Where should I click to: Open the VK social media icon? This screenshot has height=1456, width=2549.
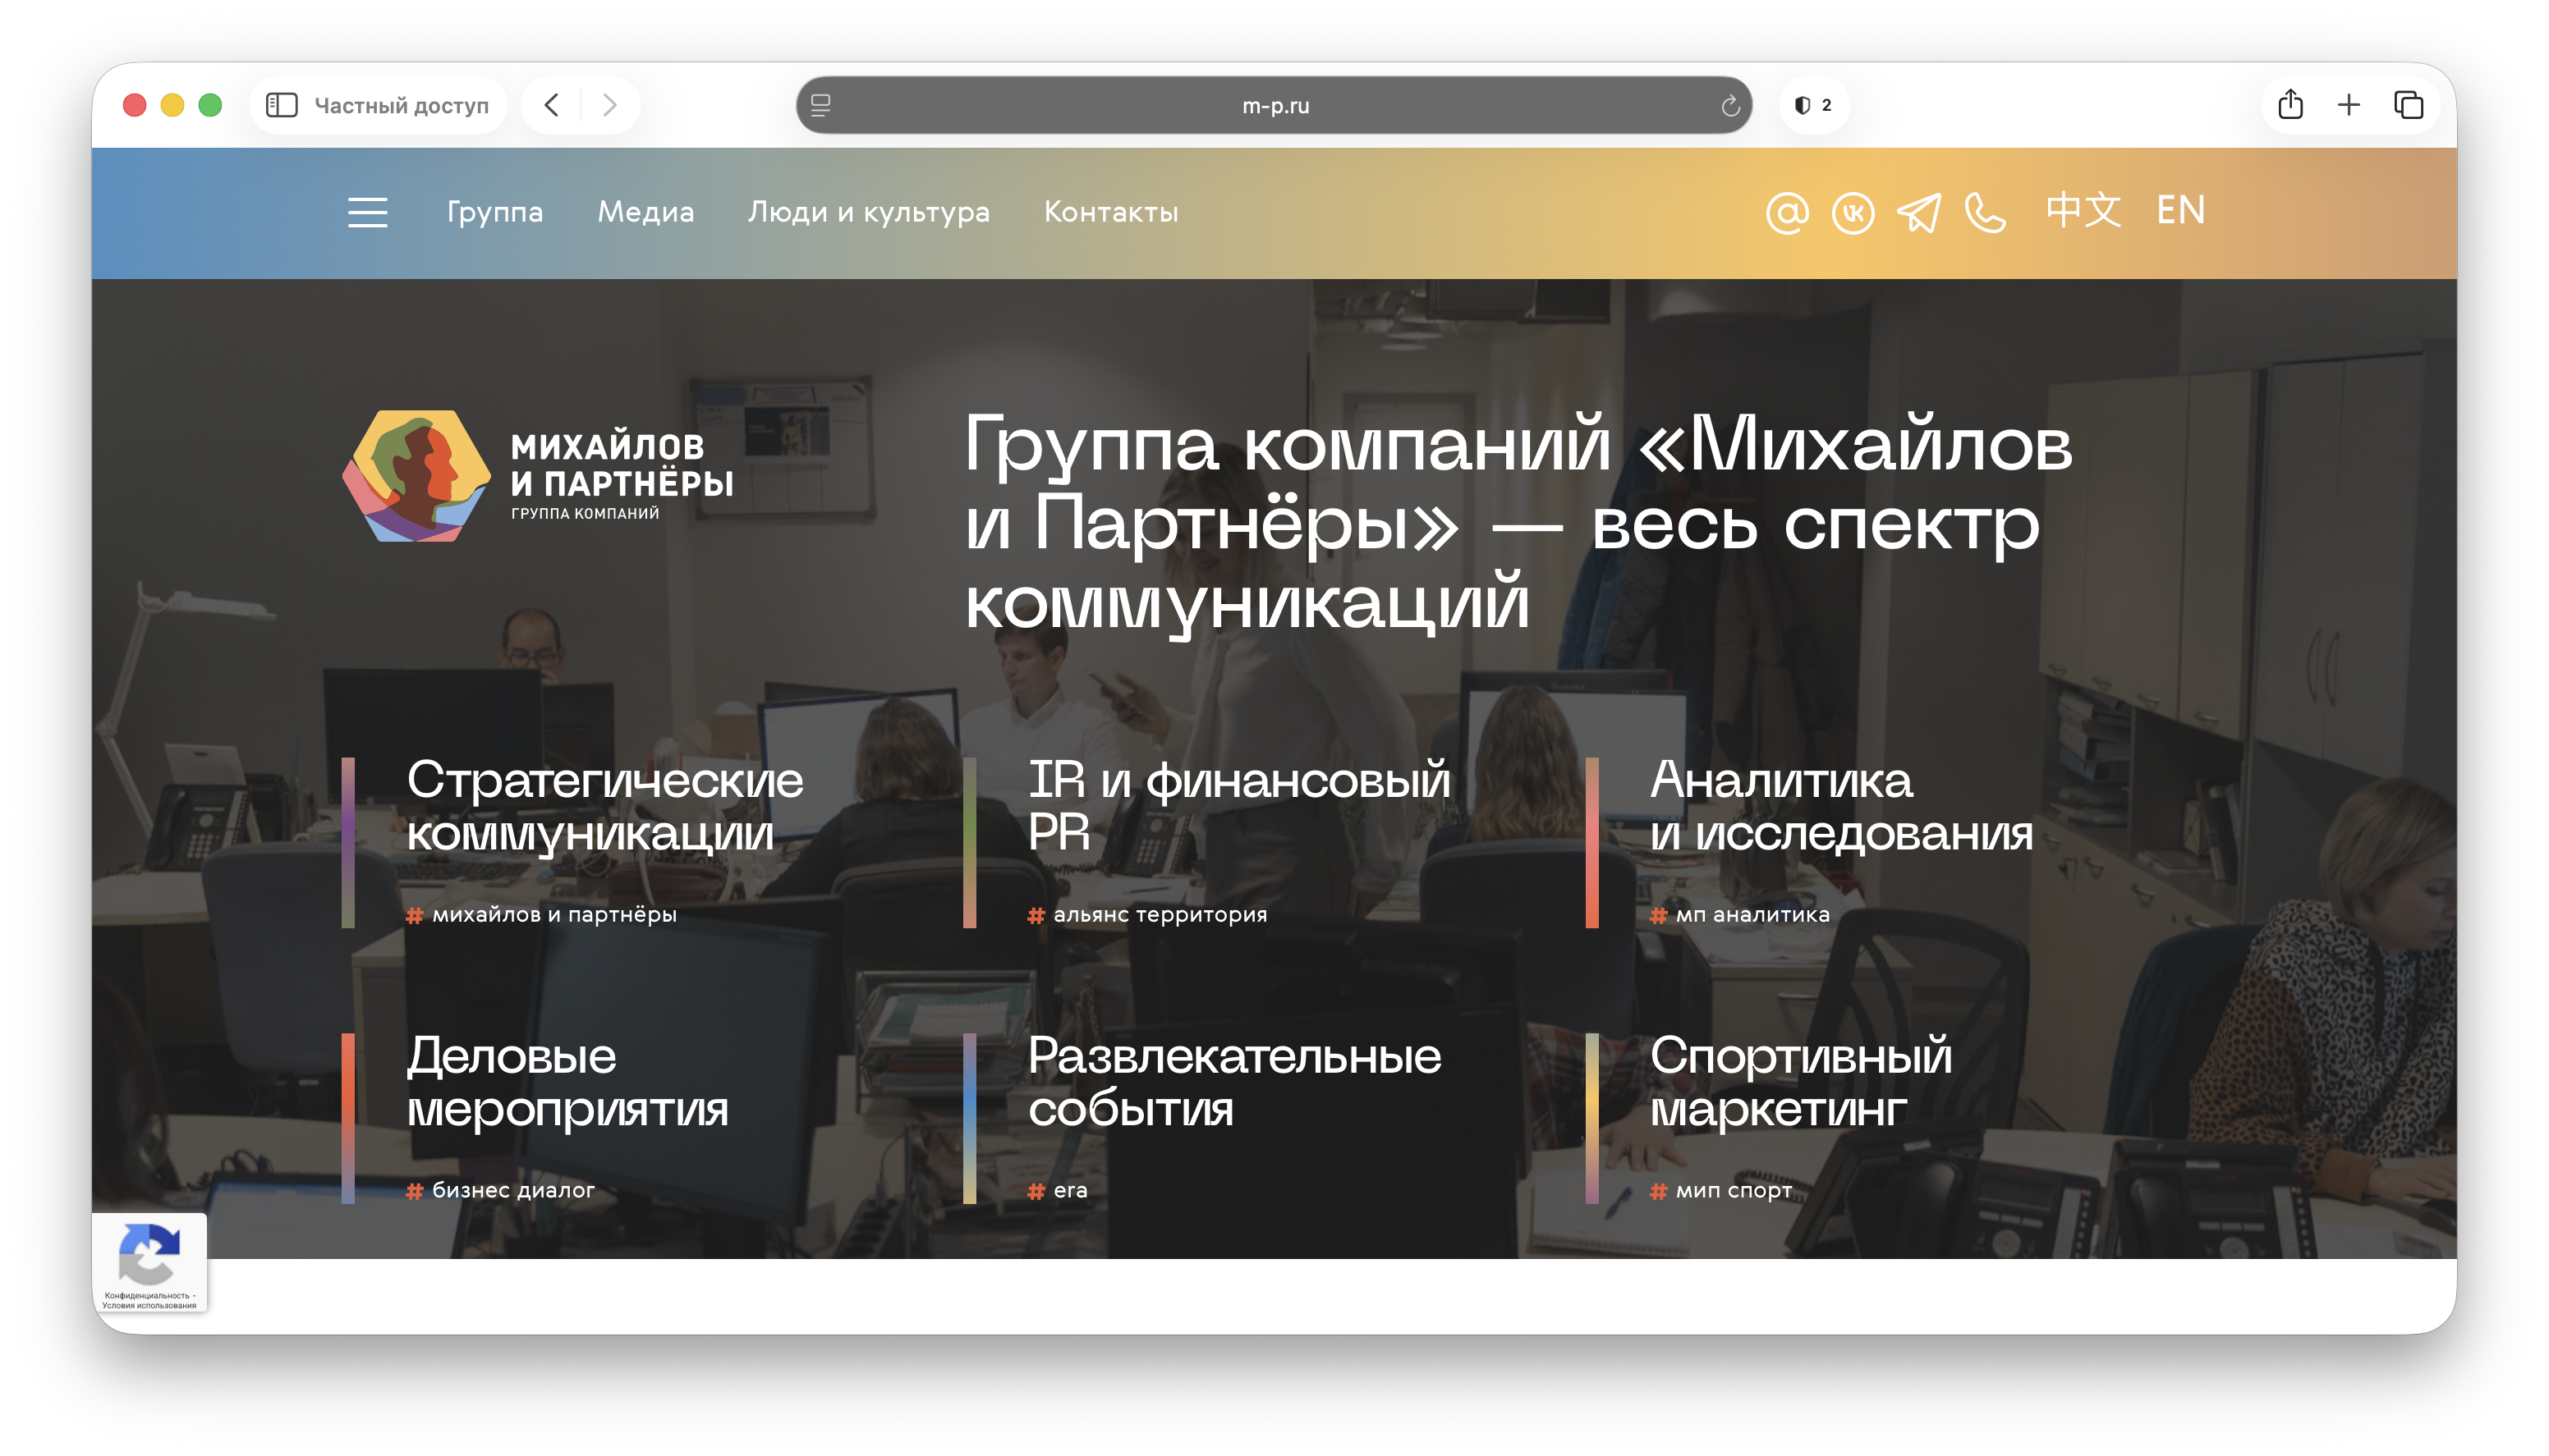(1853, 212)
